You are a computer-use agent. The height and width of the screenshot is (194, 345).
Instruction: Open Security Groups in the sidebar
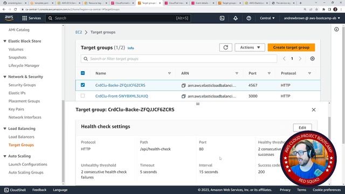click(x=22, y=85)
